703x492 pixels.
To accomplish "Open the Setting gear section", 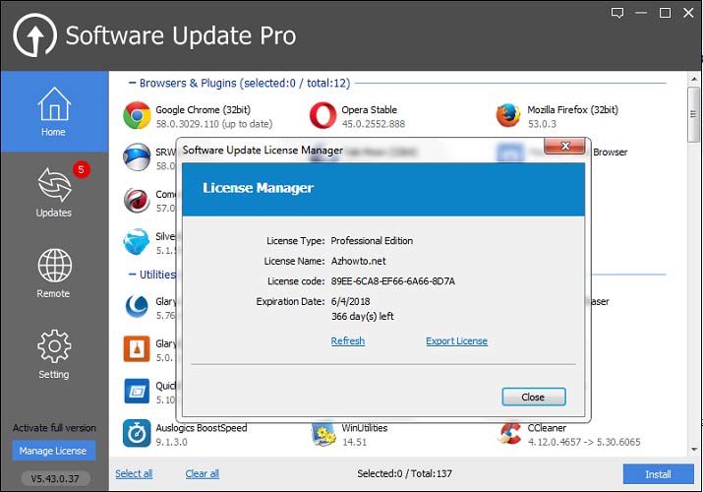I will [x=54, y=354].
